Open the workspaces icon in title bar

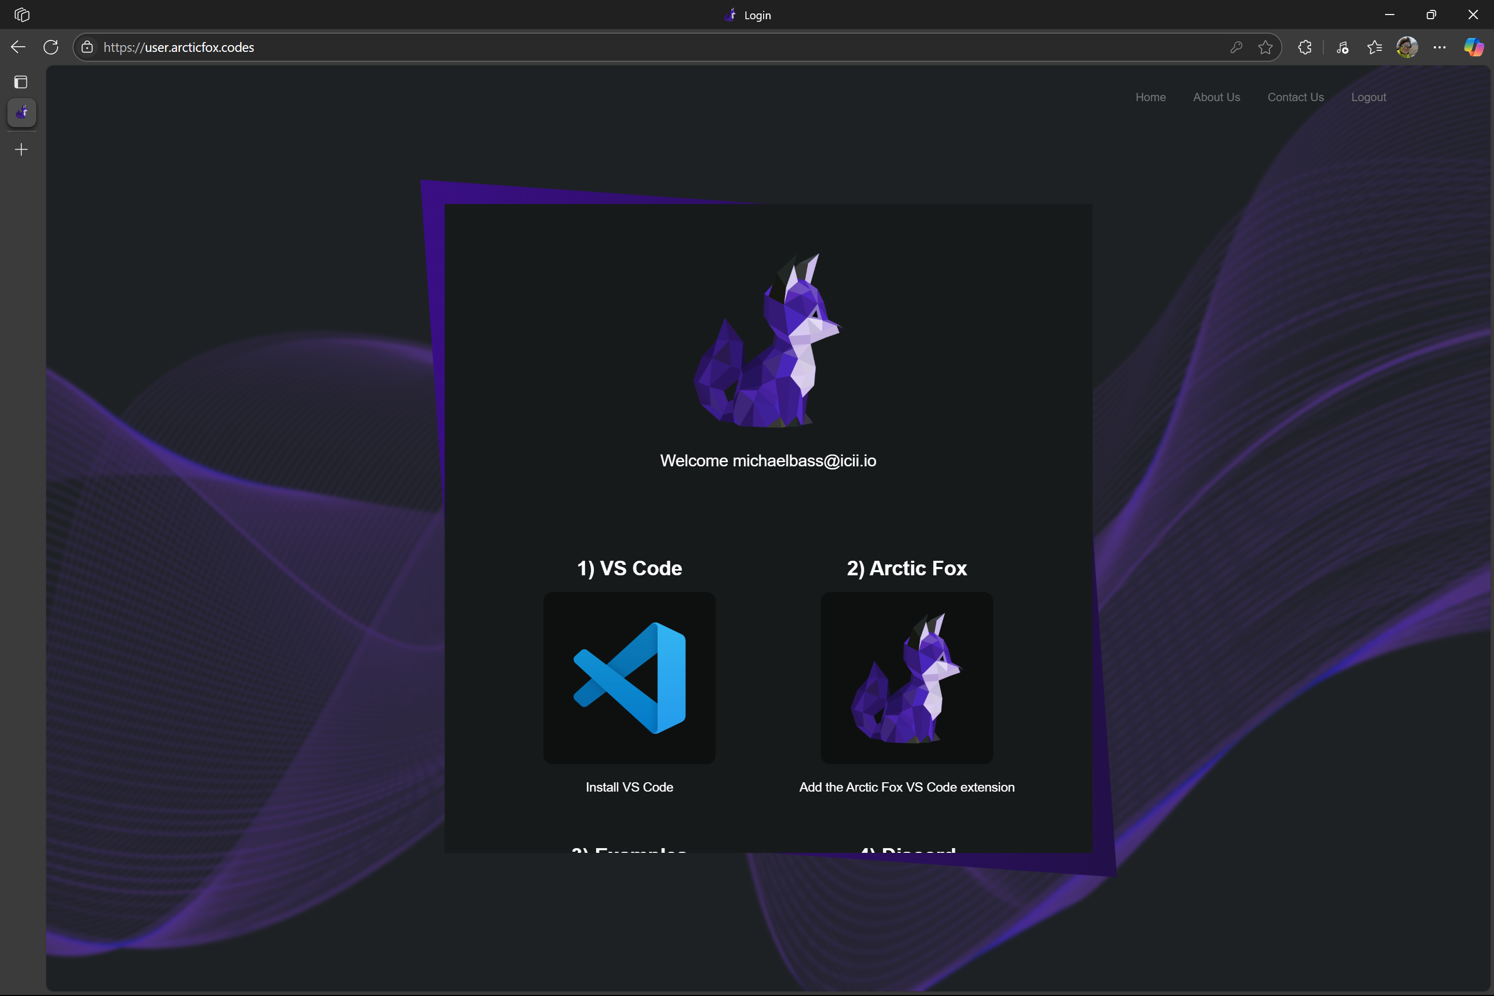[x=22, y=15]
